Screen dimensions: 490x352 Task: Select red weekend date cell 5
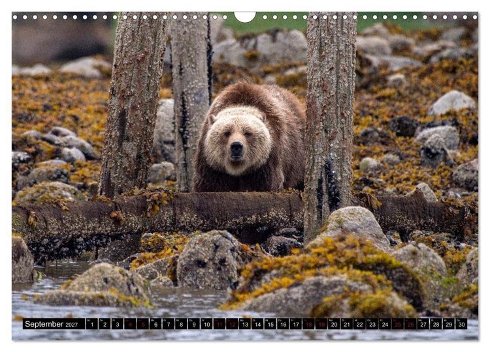click(x=143, y=324)
